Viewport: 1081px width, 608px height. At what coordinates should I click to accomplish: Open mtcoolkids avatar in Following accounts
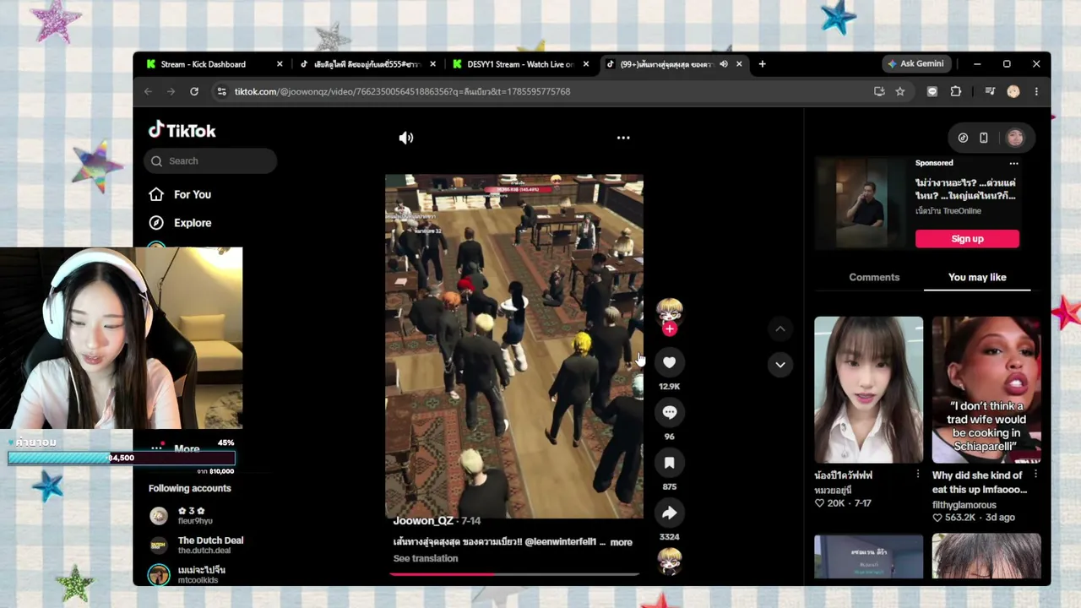[159, 575]
